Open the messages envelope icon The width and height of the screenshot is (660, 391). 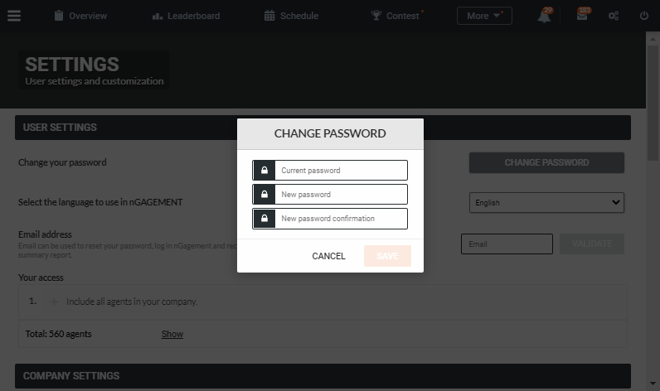point(582,16)
